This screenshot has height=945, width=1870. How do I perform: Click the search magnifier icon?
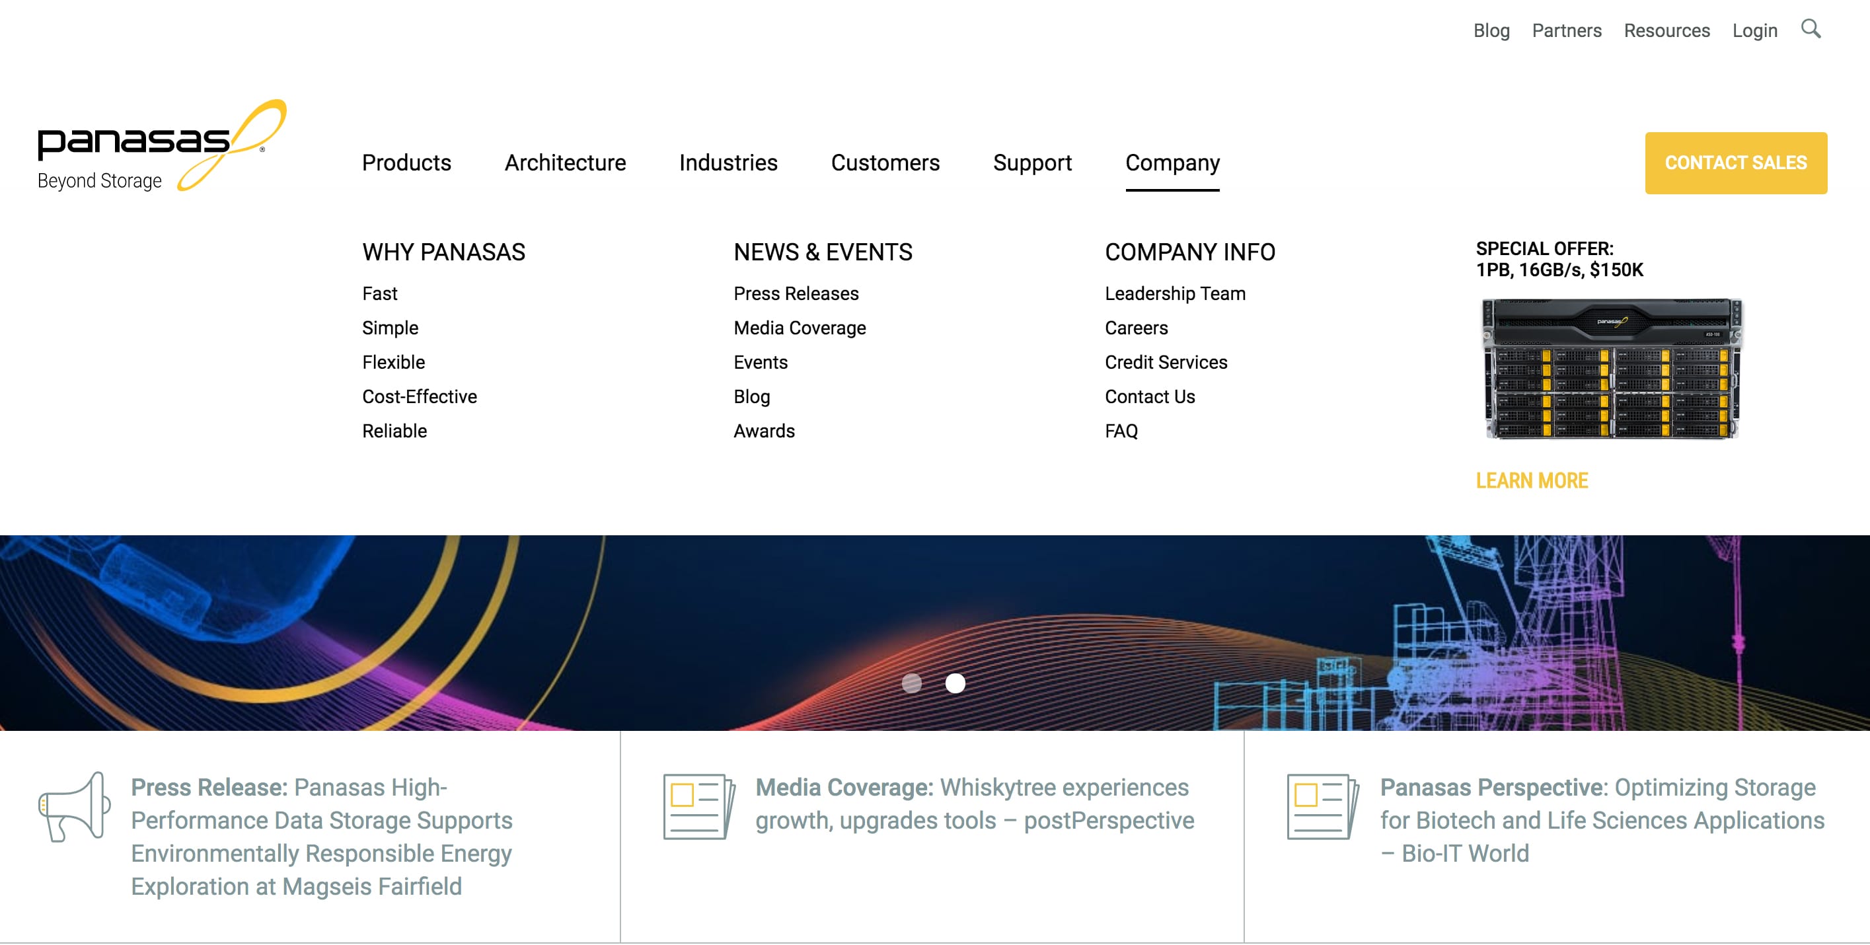click(1811, 29)
